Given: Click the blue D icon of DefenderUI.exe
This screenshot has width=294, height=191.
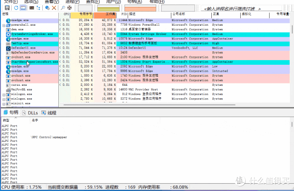Looking at the screenshot, I should point(8,48).
